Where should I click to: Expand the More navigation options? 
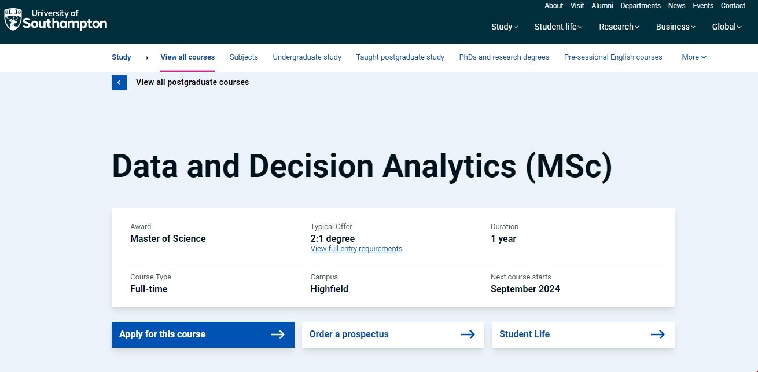tap(694, 57)
